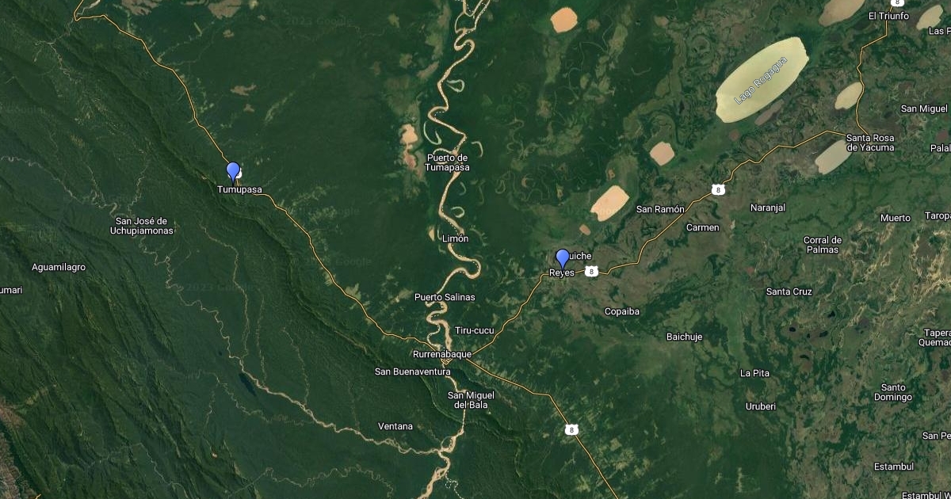951x499 pixels.
Task: Select the Rurrenabaque town label
Action: tap(442, 354)
